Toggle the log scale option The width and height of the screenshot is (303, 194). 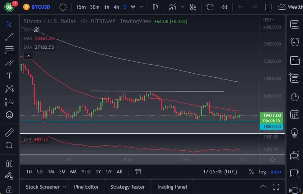[x=262, y=172]
